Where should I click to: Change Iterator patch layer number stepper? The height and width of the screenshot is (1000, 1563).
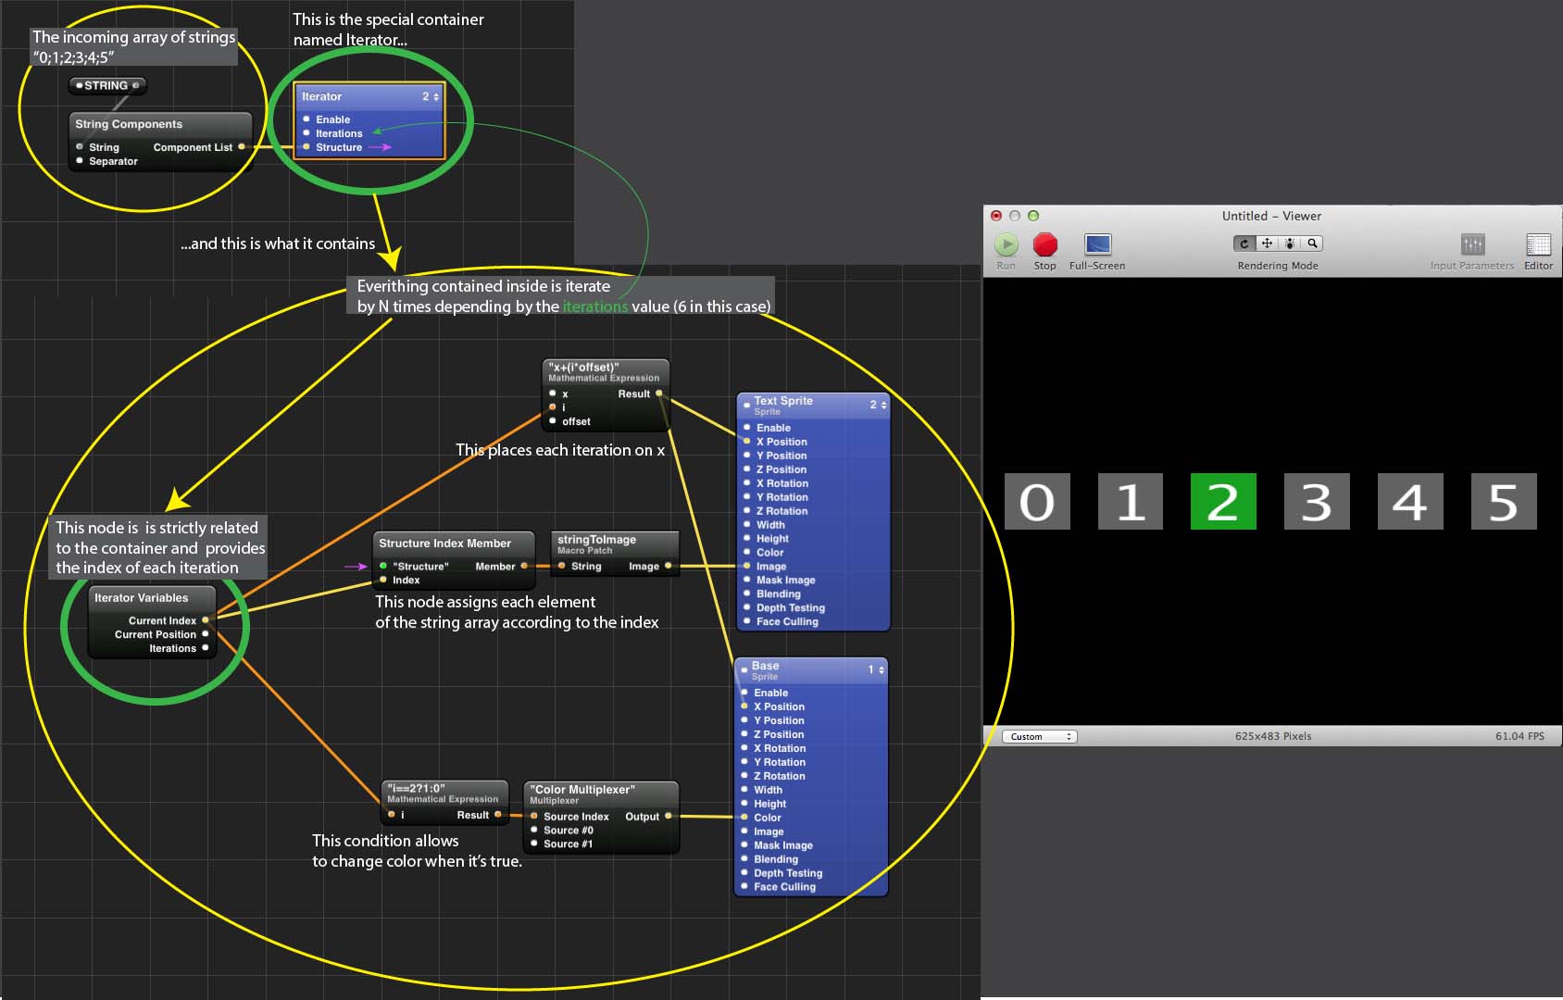pyautogui.click(x=435, y=96)
